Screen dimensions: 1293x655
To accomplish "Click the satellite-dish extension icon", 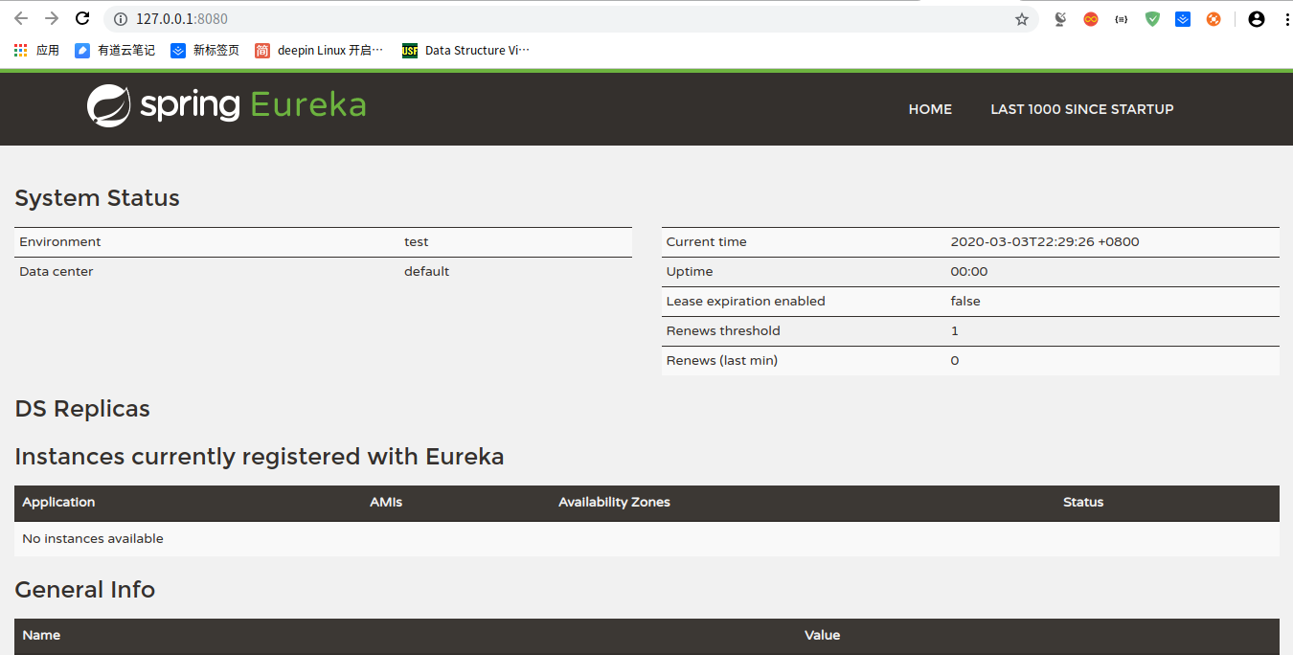I will click(1060, 19).
